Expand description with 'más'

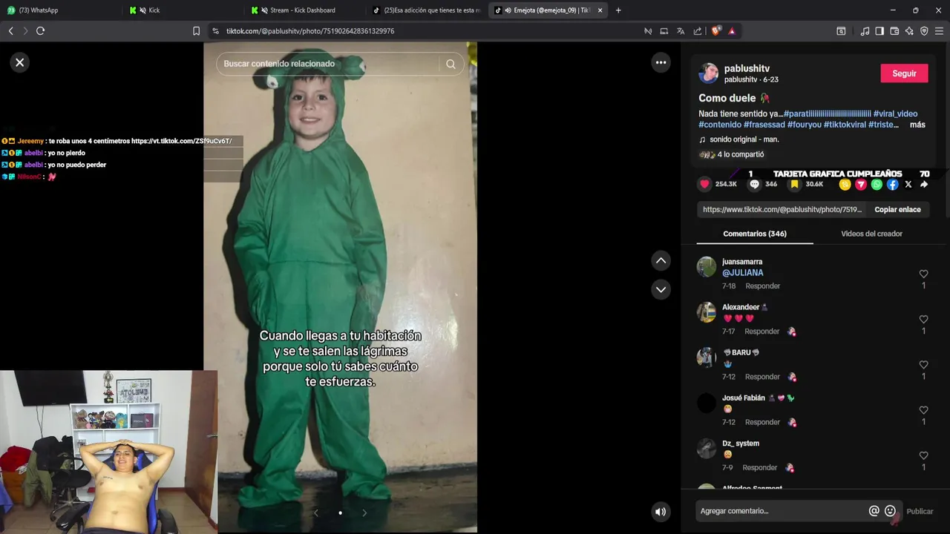(917, 125)
